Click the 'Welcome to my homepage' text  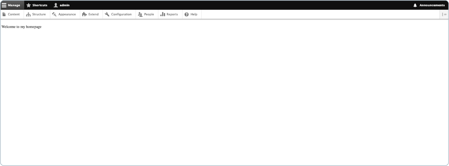pos(22,27)
